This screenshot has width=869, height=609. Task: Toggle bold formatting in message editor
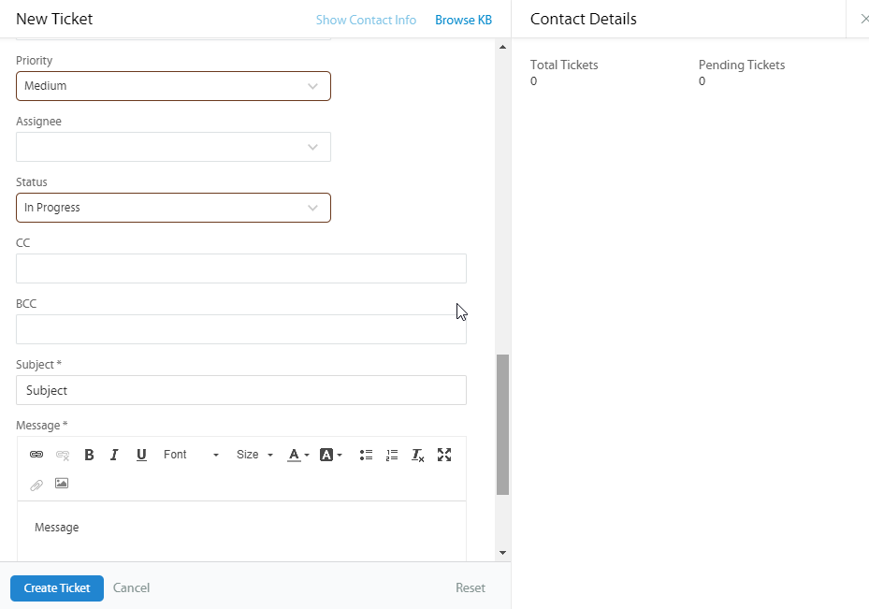[x=89, y=455]
